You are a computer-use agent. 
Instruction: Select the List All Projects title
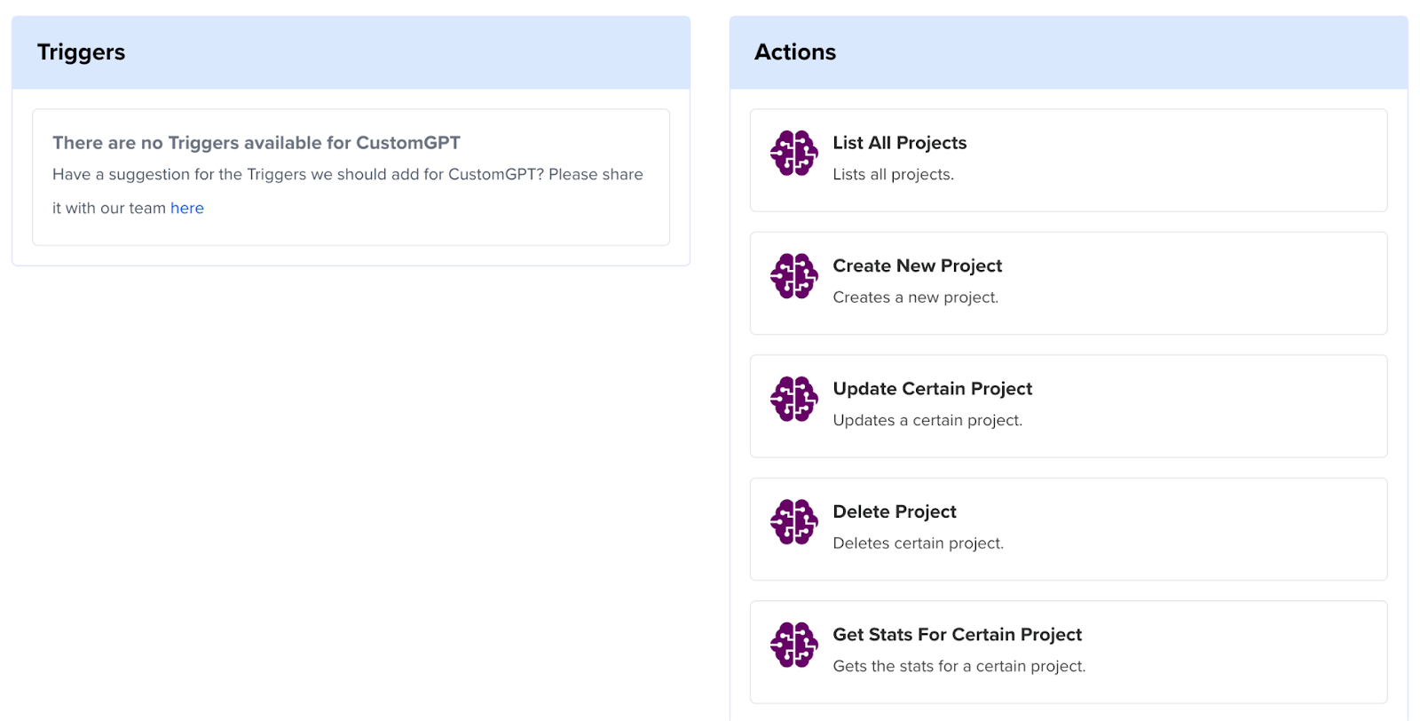pyautogui.click(x=899, y=143)
